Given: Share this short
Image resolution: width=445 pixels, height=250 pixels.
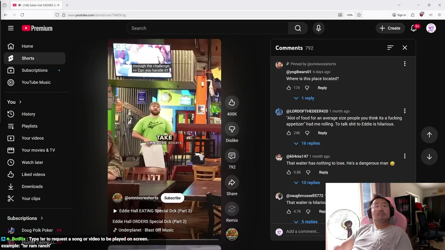Looking at the screenshot, I should click(x=232, y=183).
